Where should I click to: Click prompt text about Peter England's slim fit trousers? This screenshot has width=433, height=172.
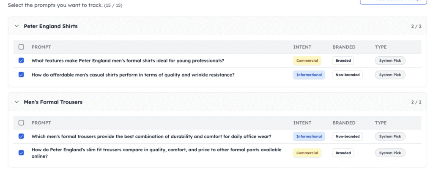[x=156, y=153]
